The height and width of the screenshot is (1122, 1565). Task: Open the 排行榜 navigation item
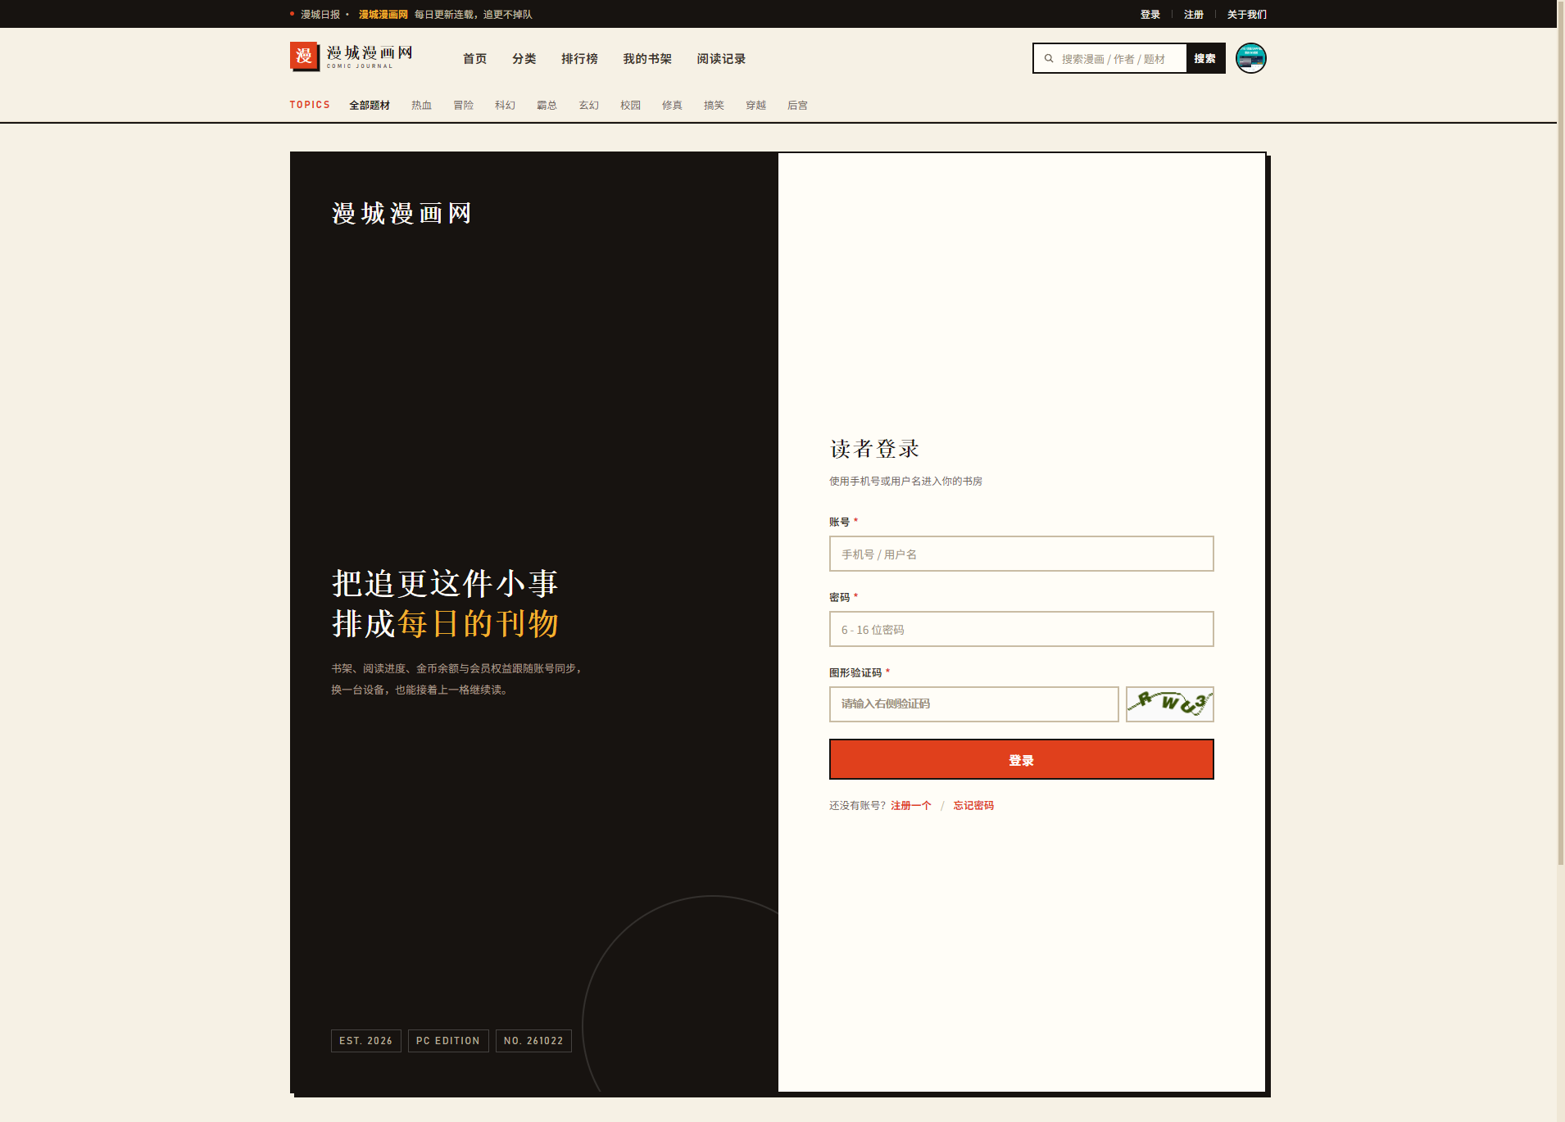click(x=579, y=59)
